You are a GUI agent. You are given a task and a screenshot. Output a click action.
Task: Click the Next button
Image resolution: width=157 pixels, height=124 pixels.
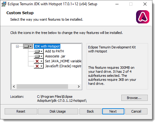(113, 111)
